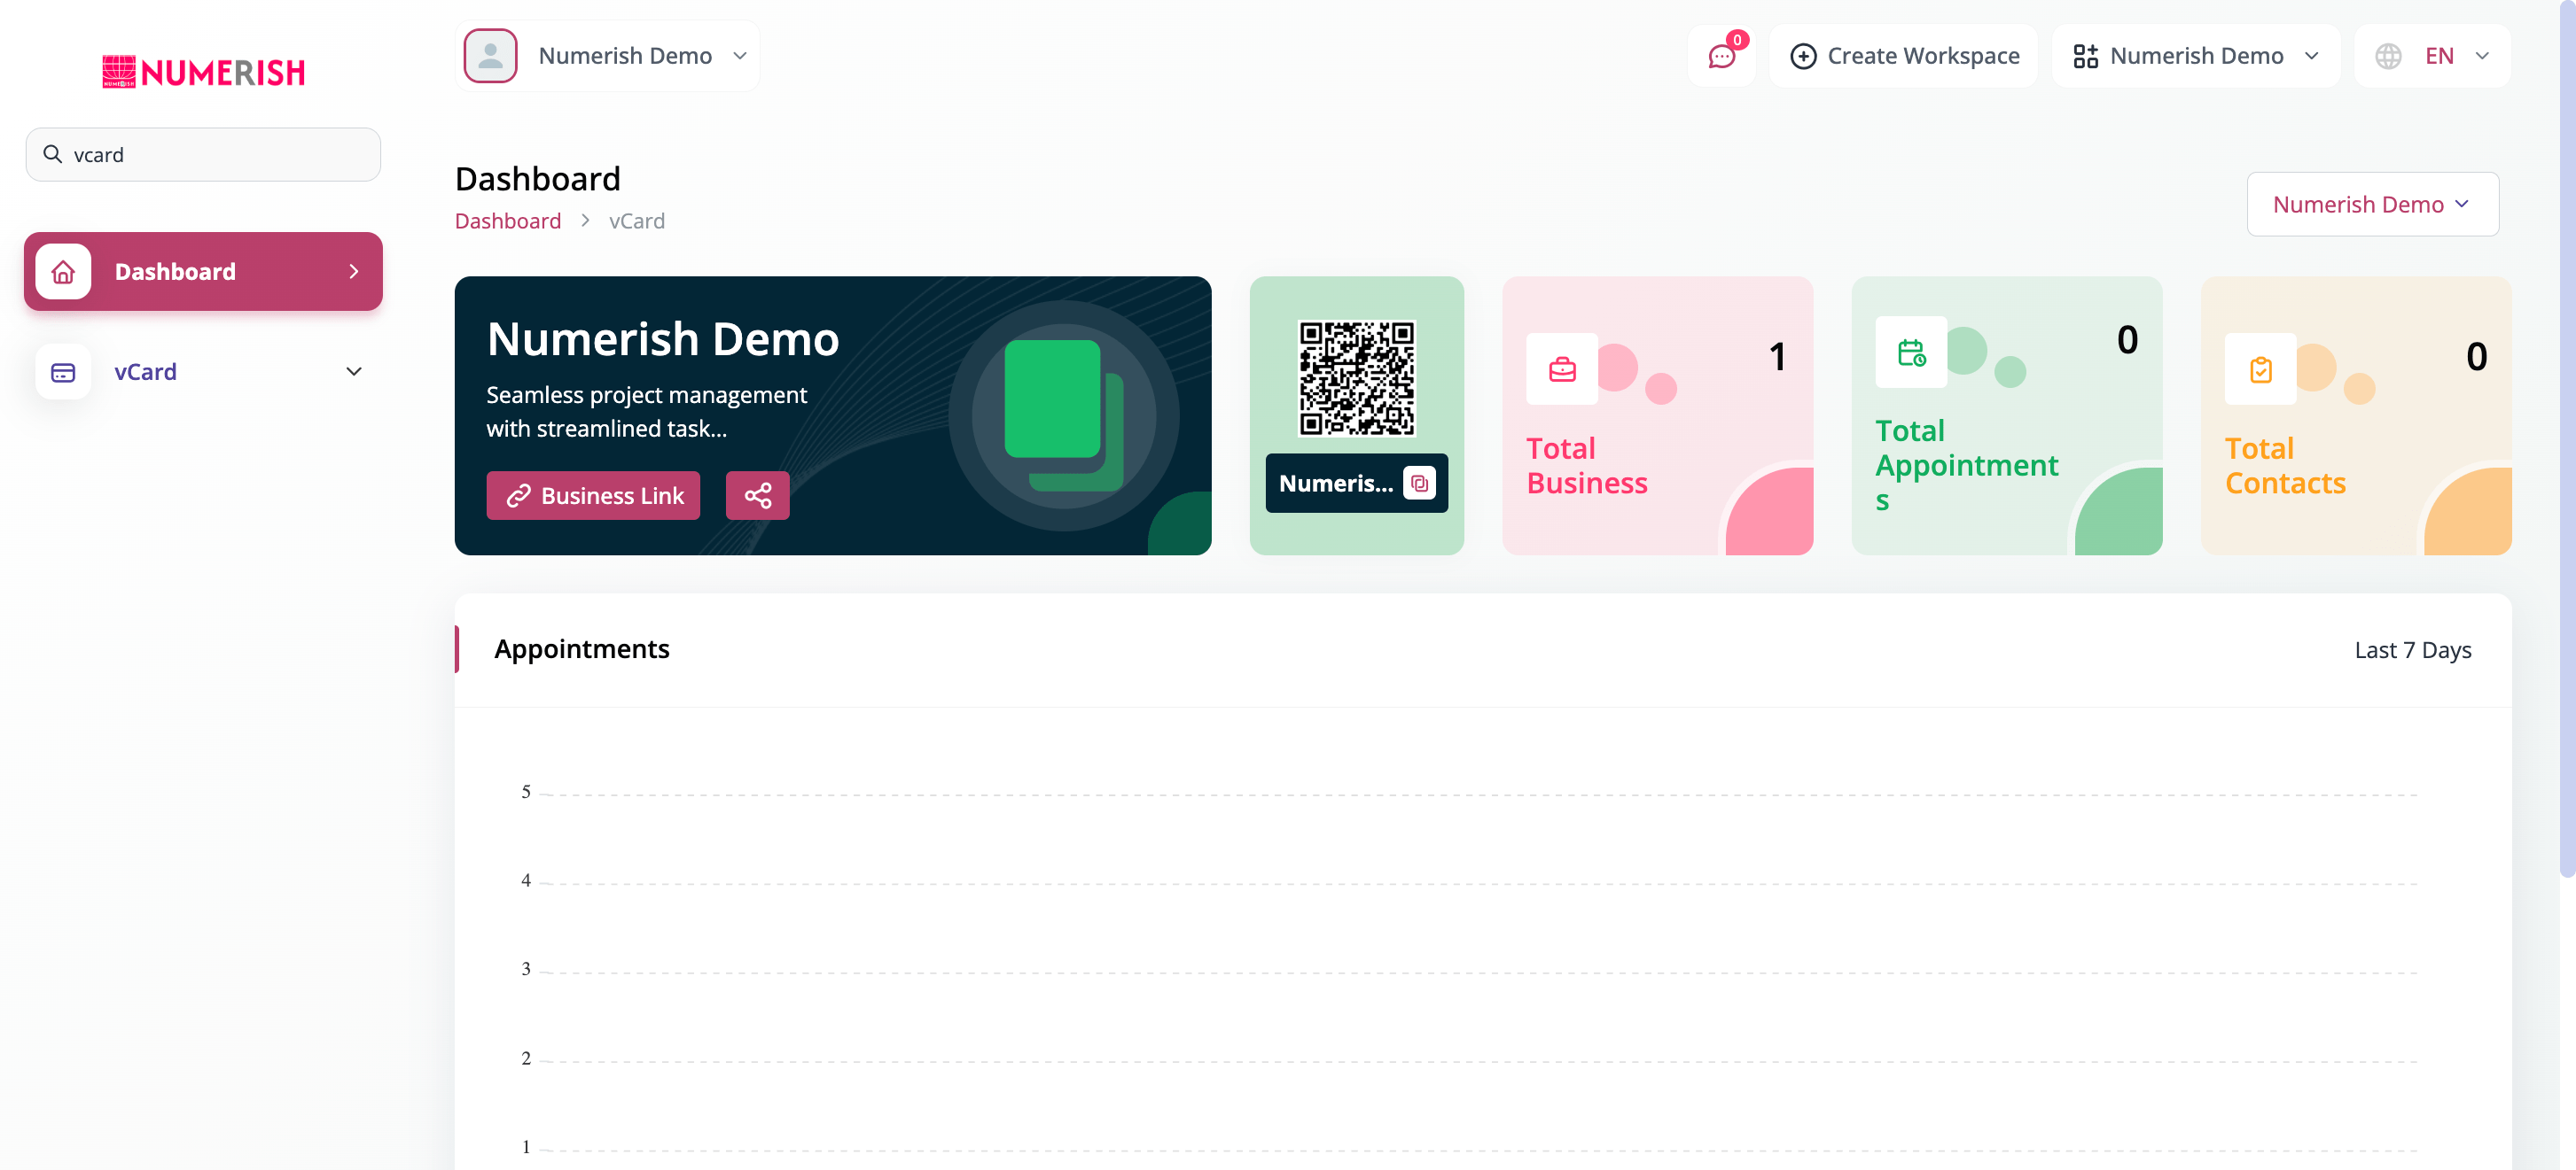Click the notification badge showing 0
The image size is (2576, 1170).
click(x=1738, y=40)
